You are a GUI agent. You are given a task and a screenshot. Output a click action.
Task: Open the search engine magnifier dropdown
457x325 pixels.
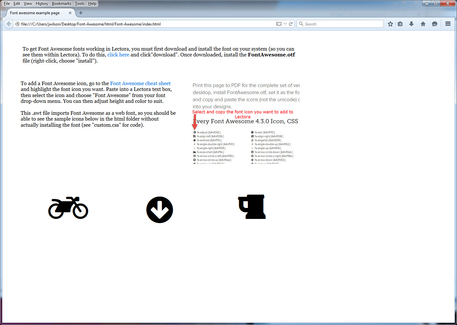point(301,24)
